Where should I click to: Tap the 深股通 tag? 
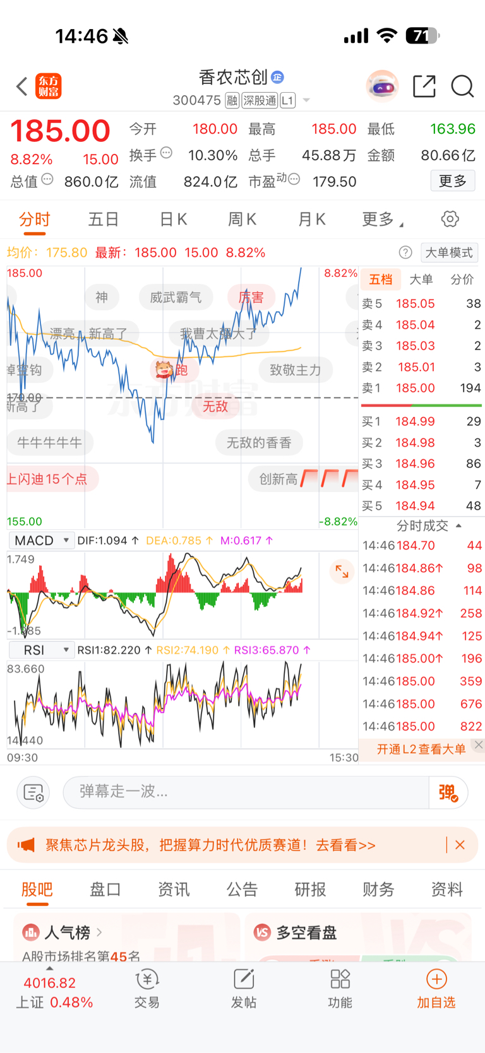click(x=260, y=100)
